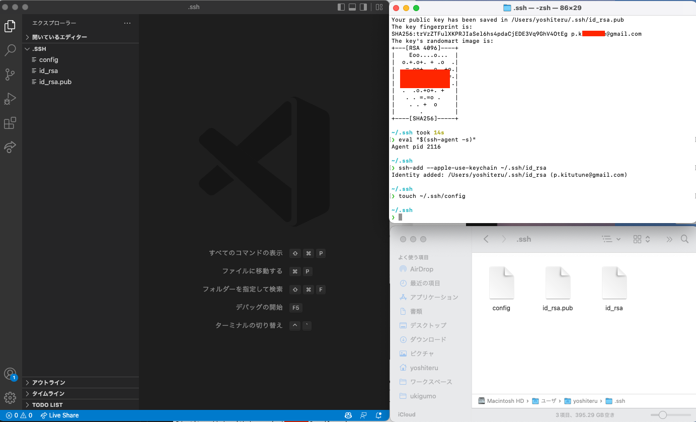Toggle the secondary sidebar layout control
Image resolution: width=696 pixels, height=422 pixels.
[x=364, y=7]
